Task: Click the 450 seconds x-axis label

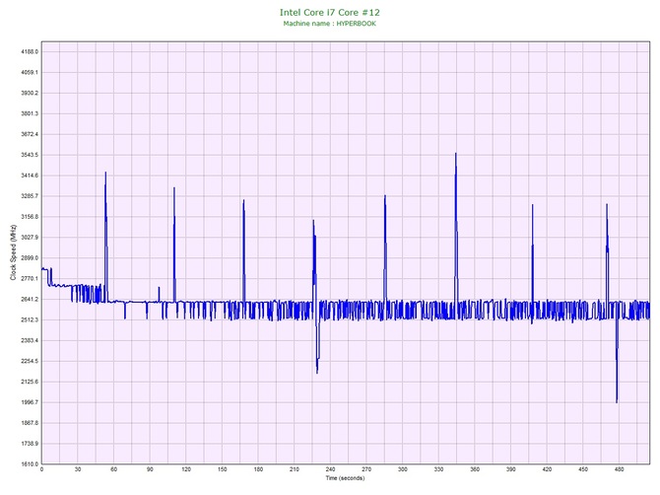Action: [583, 469]
